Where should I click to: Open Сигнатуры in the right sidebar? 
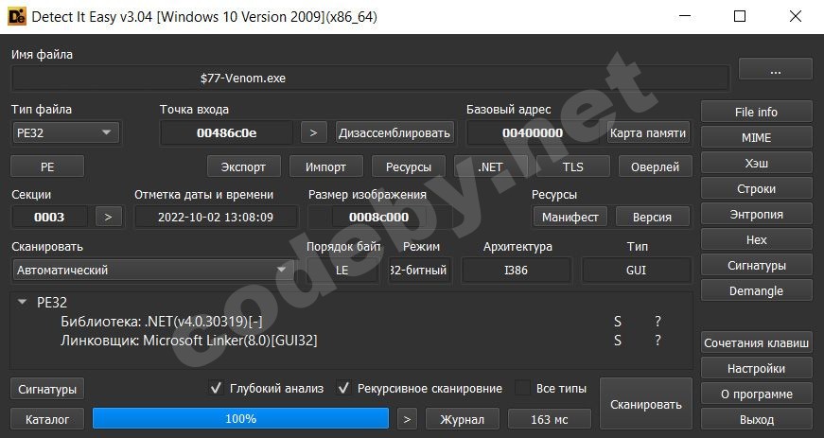(x=756, y=265)
